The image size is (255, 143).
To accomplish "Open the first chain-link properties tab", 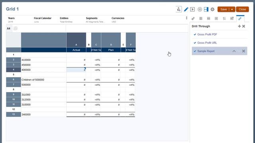I will pos(193,19).
